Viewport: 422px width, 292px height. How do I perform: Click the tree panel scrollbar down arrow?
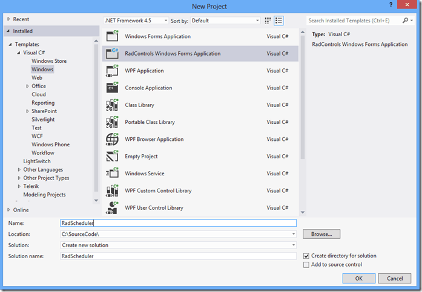pos(96,200)
